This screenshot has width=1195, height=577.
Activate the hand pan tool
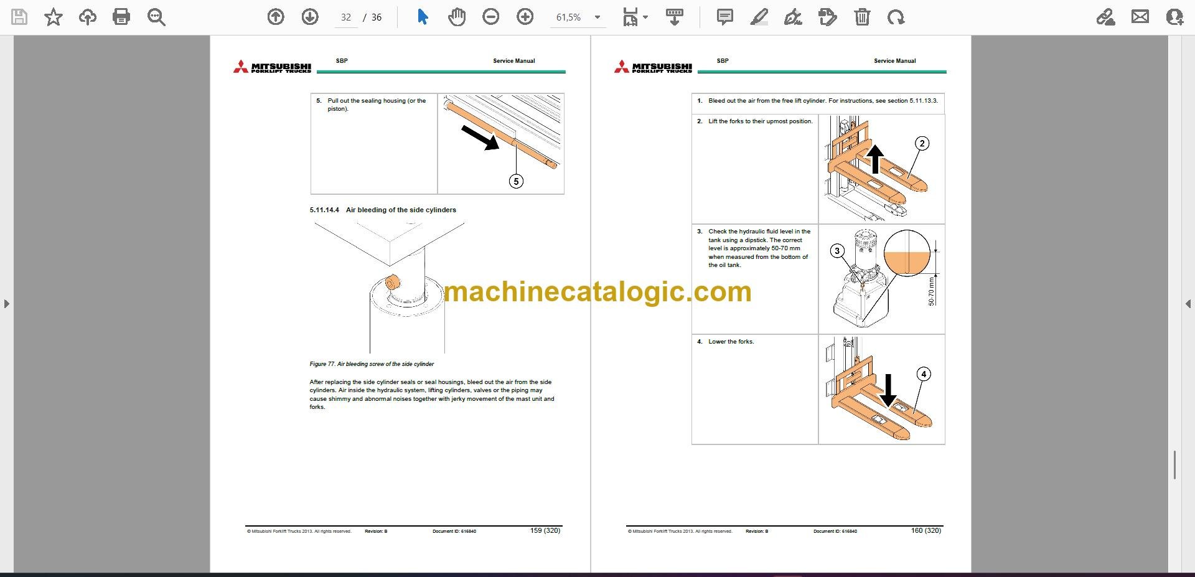coord(457,17)
